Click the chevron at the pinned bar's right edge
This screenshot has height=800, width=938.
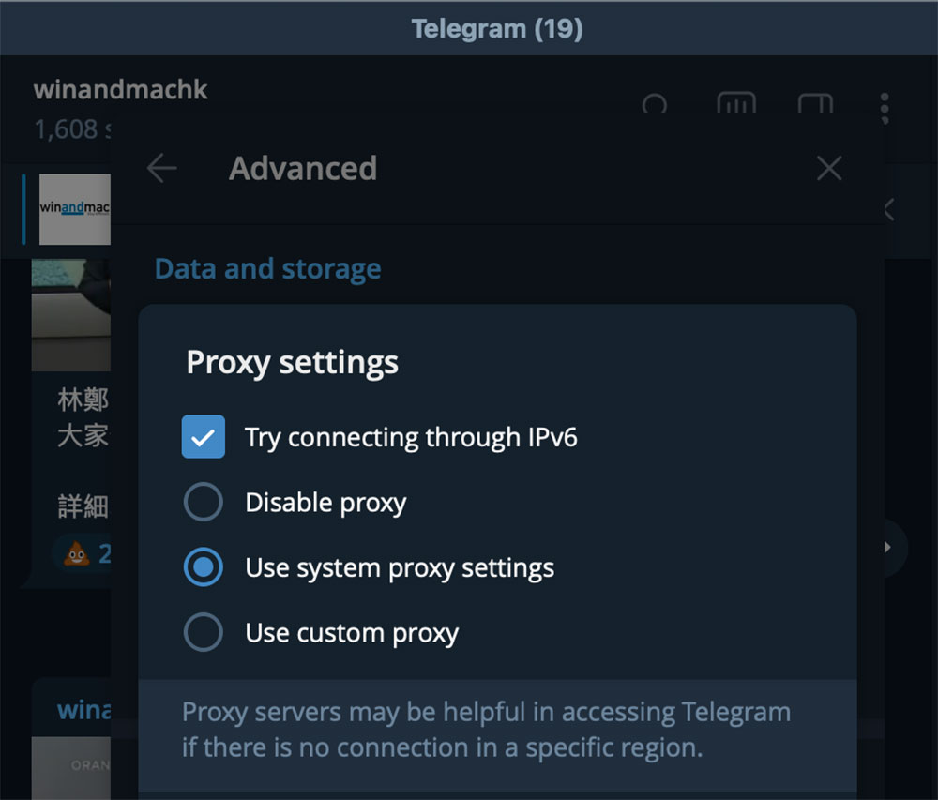click(x=888, y=210)
